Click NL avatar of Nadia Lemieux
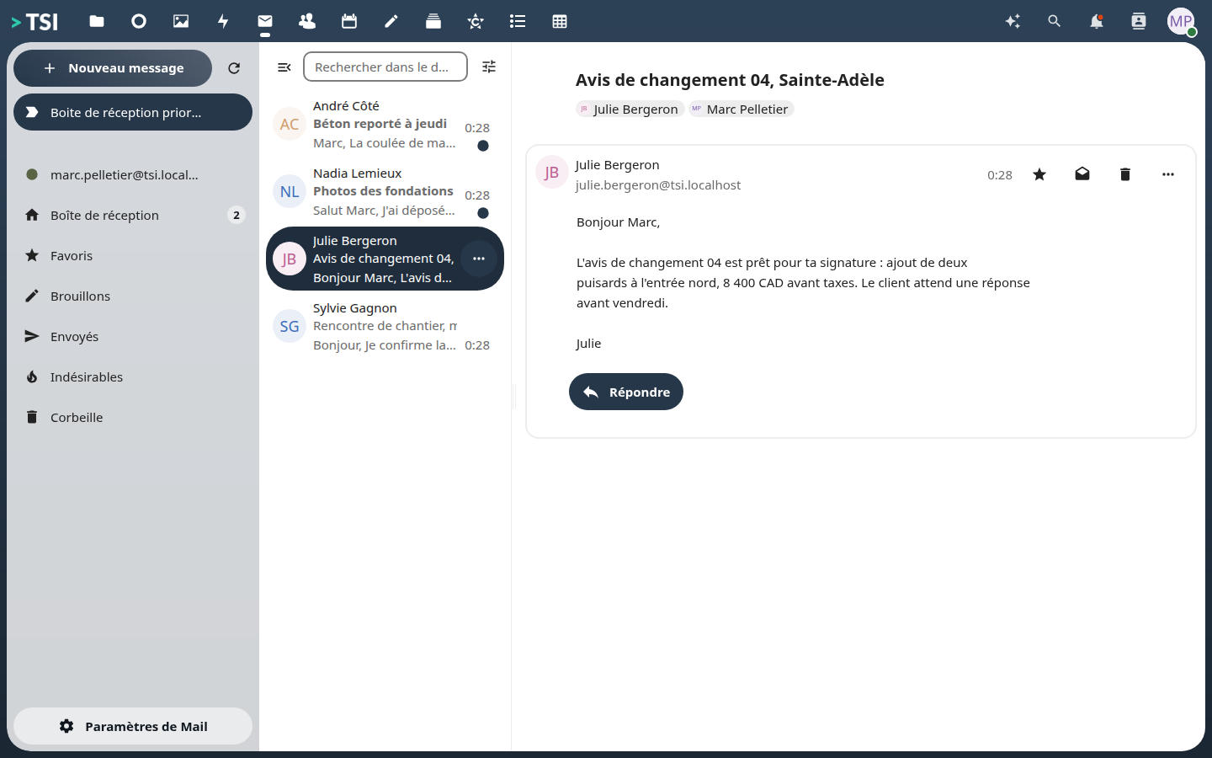 coord(290,191)
